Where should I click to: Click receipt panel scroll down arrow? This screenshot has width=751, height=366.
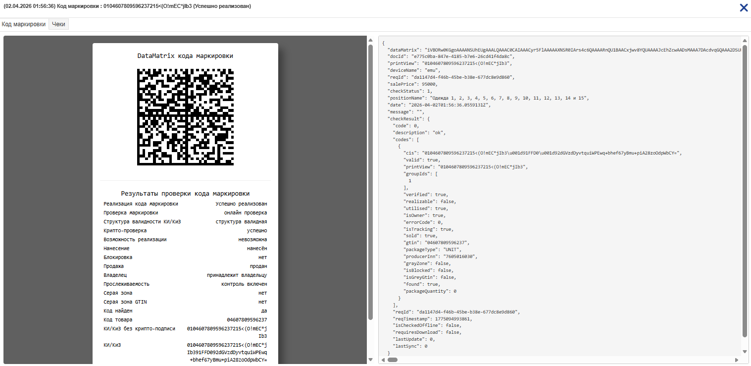point(370,359)
